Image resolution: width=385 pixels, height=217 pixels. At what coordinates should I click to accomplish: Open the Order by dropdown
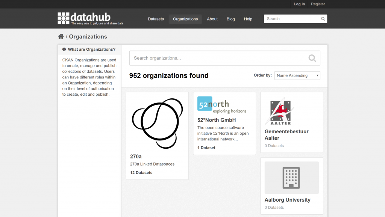[x=297, y=75]
